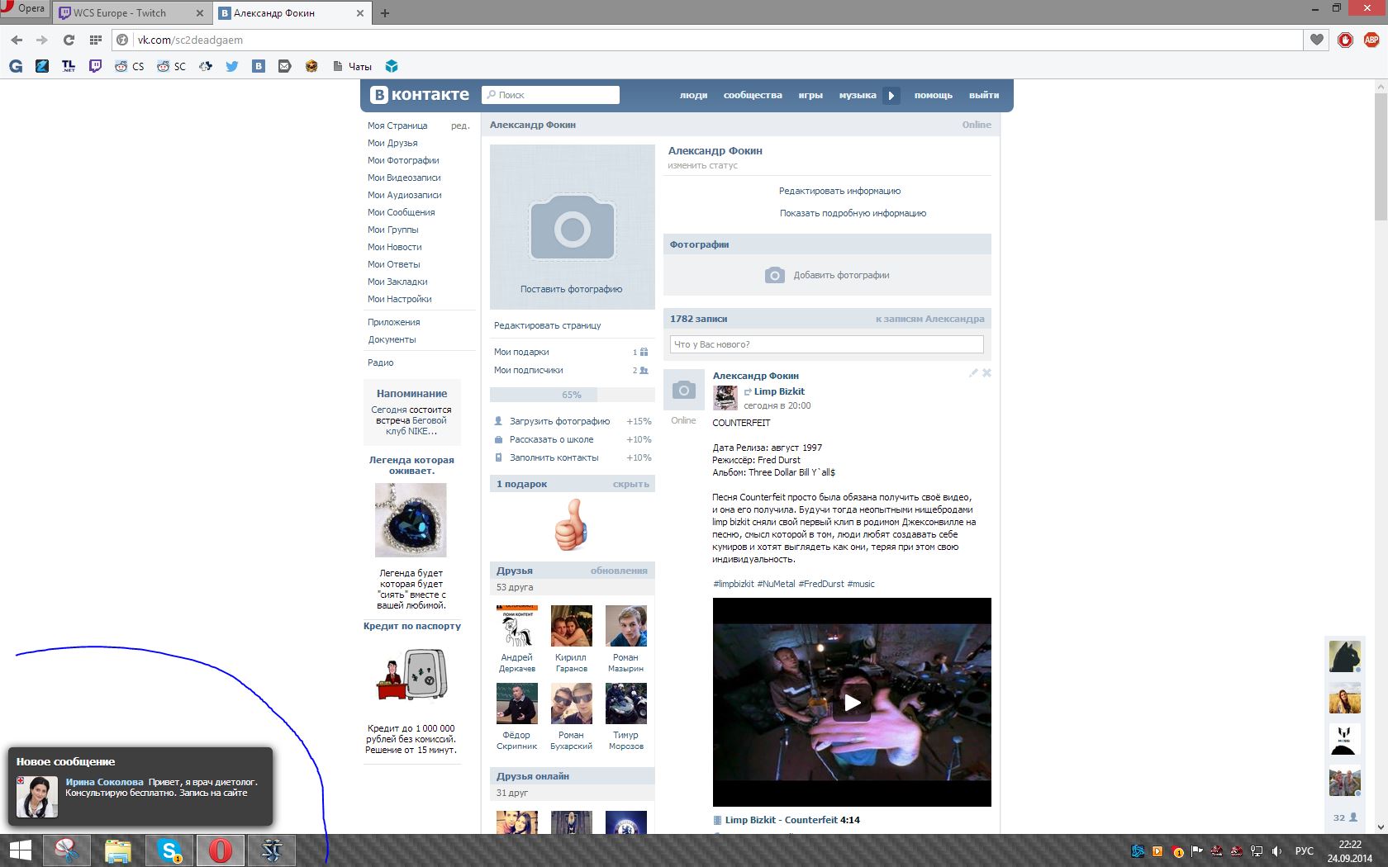Click the #NuMetal hashtag

point(776,584)
